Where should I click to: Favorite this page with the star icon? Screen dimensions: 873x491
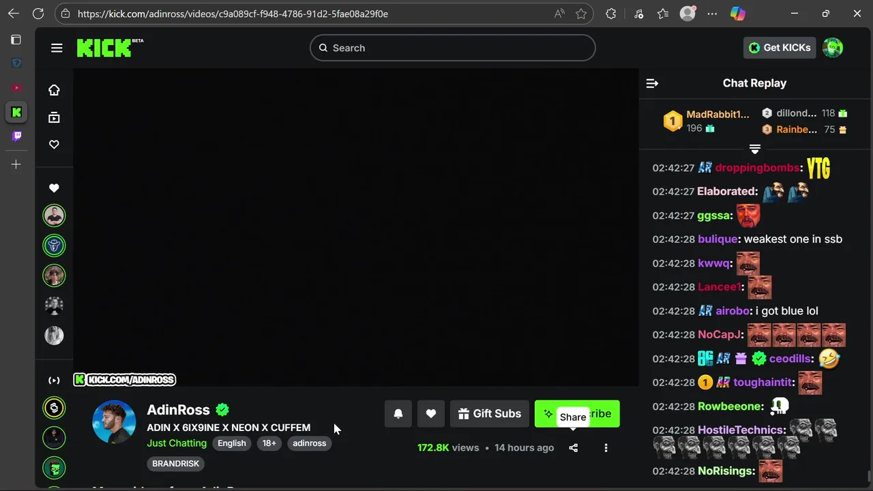tap(581, 14)
